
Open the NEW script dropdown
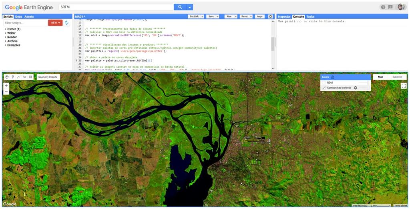pyautogui.click(x=55, y=23)
